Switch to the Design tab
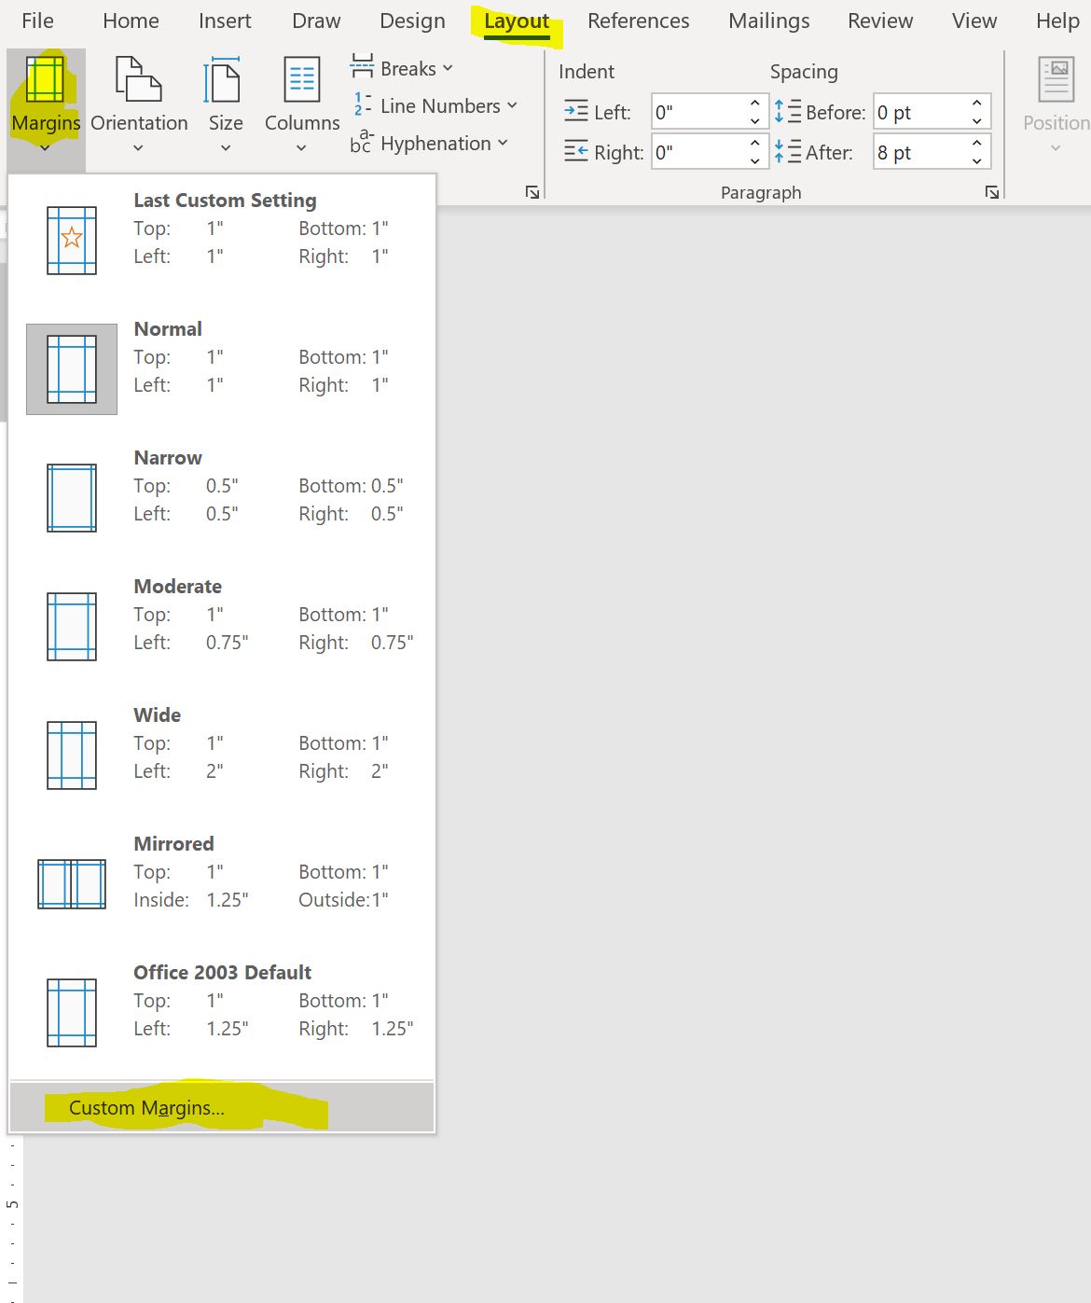This screenshot has width=1091, height=1303. (412, 21)
